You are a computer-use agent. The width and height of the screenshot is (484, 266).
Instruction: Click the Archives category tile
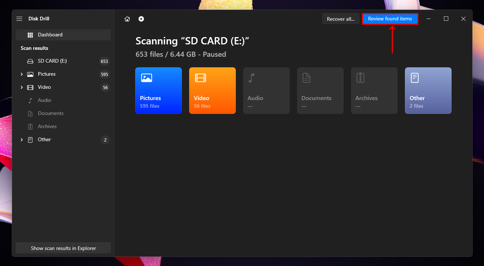[x=374, y=91]
